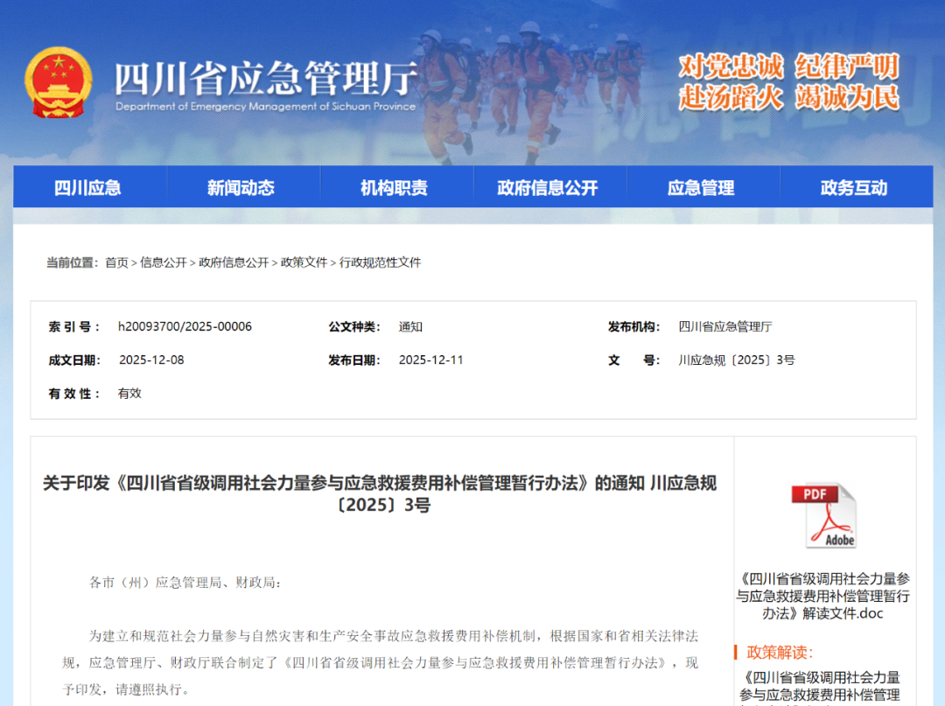Open the 政务互动 section
945x706 pixels.
853,186
